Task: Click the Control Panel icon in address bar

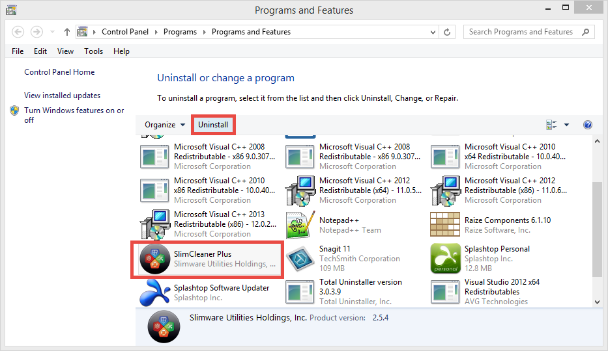Action: 82,32
